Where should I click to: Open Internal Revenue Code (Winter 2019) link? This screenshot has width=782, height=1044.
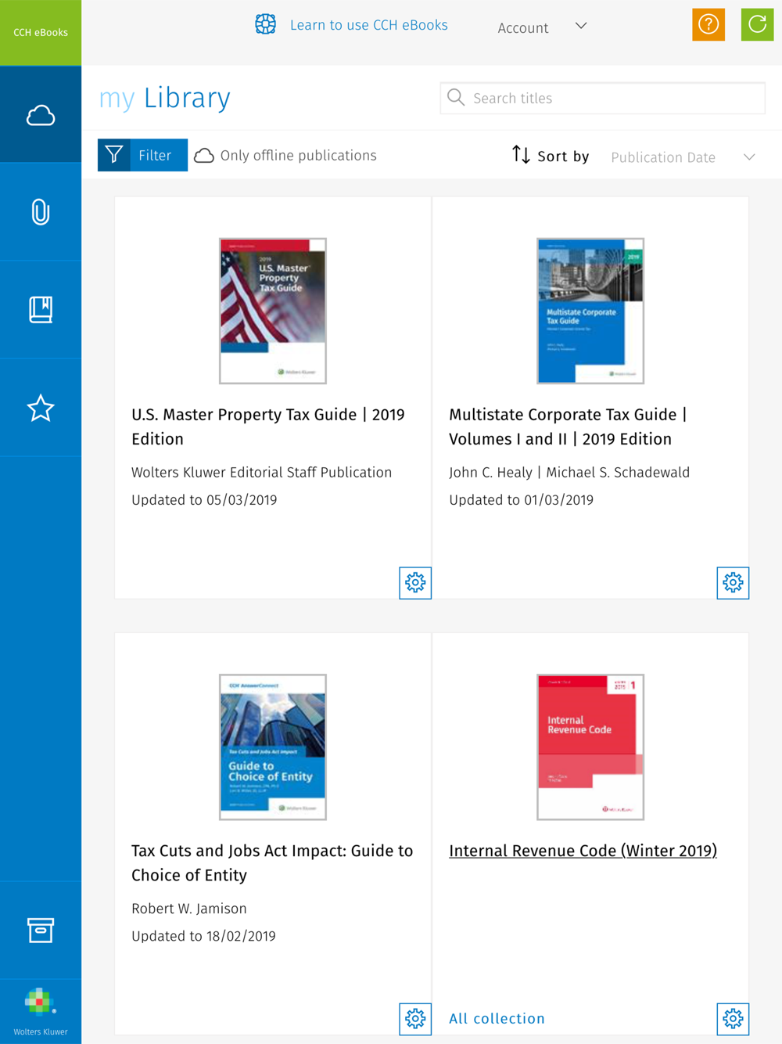[x=583, y=851]
